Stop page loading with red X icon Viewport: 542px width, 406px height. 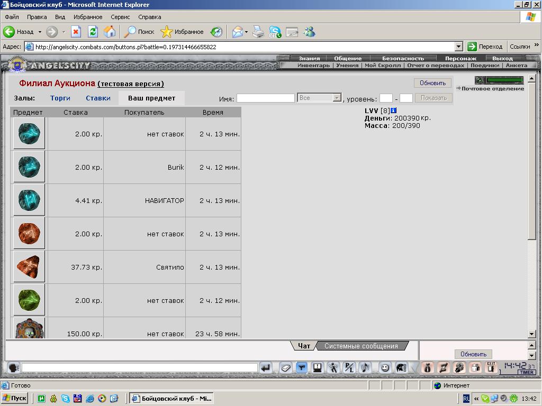76,32
